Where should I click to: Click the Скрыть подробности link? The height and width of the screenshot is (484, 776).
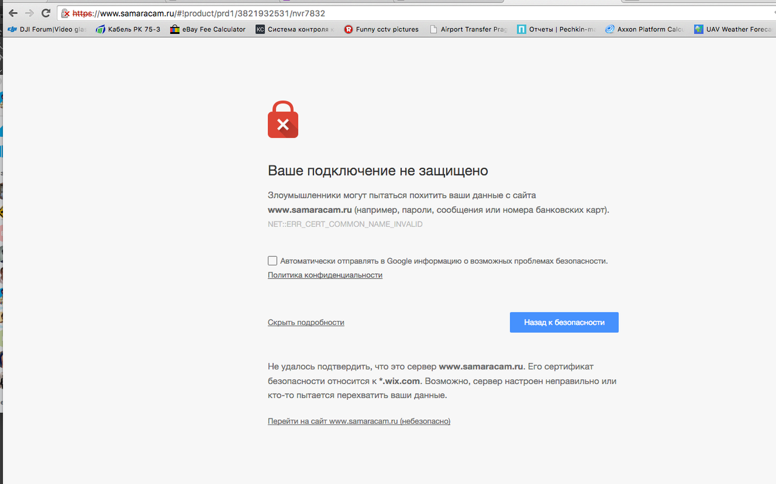306,322
